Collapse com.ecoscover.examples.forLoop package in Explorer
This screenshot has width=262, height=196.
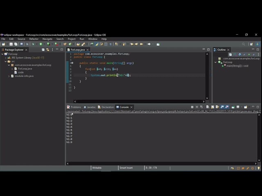(x=9, y=65)
